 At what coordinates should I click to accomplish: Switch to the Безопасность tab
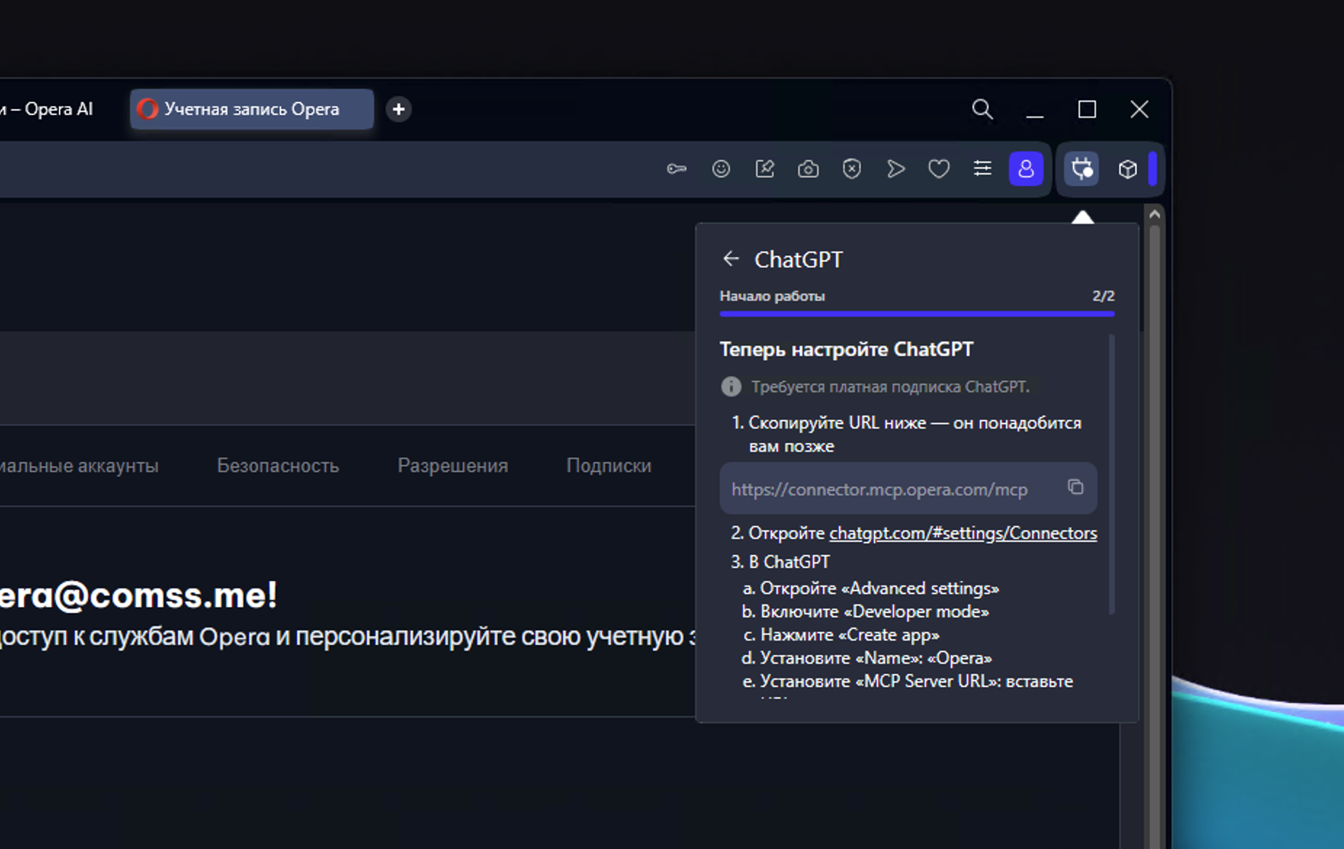pos(278,466)
